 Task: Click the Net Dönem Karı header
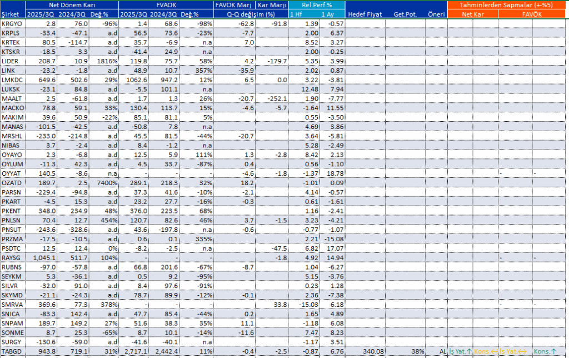(x=72, y=5)
